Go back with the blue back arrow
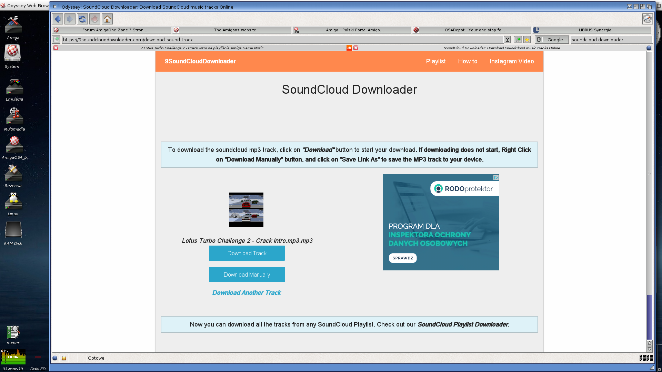The image size is (662, 372). tap(58, 19)
